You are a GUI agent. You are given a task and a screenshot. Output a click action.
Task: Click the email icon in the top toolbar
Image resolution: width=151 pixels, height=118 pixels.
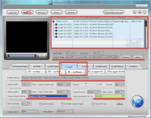tap(140, 12)
